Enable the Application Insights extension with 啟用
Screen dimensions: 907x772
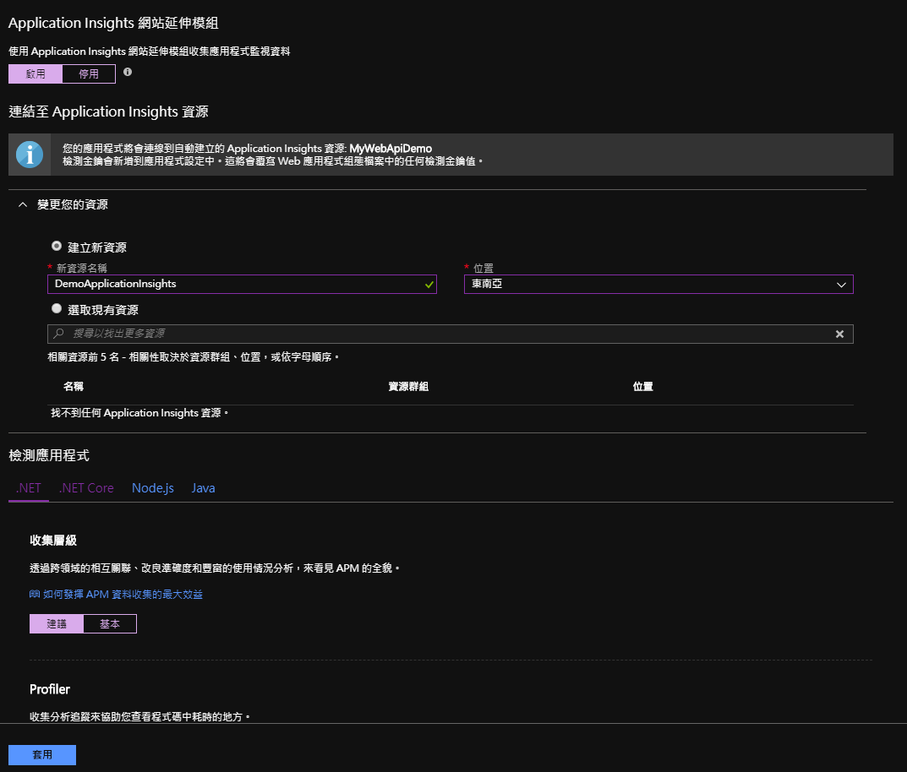[x=36, y=74]
